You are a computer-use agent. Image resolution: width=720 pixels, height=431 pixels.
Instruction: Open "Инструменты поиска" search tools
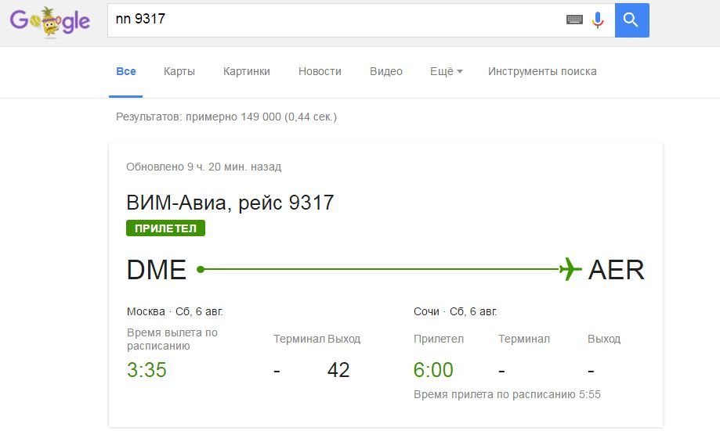[542, 71]
